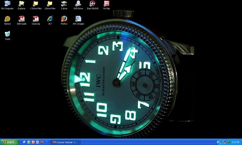Open the IWC Images Word document shortcut
242x145 pixels.
pyautogui.click(x=78, y=20)
